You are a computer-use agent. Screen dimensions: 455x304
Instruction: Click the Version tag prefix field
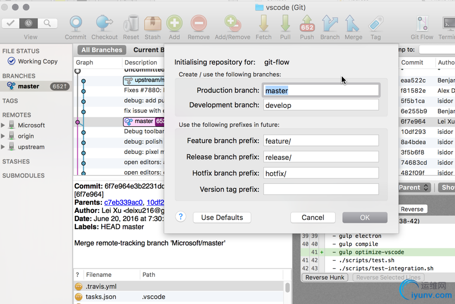tap(321, 189)
